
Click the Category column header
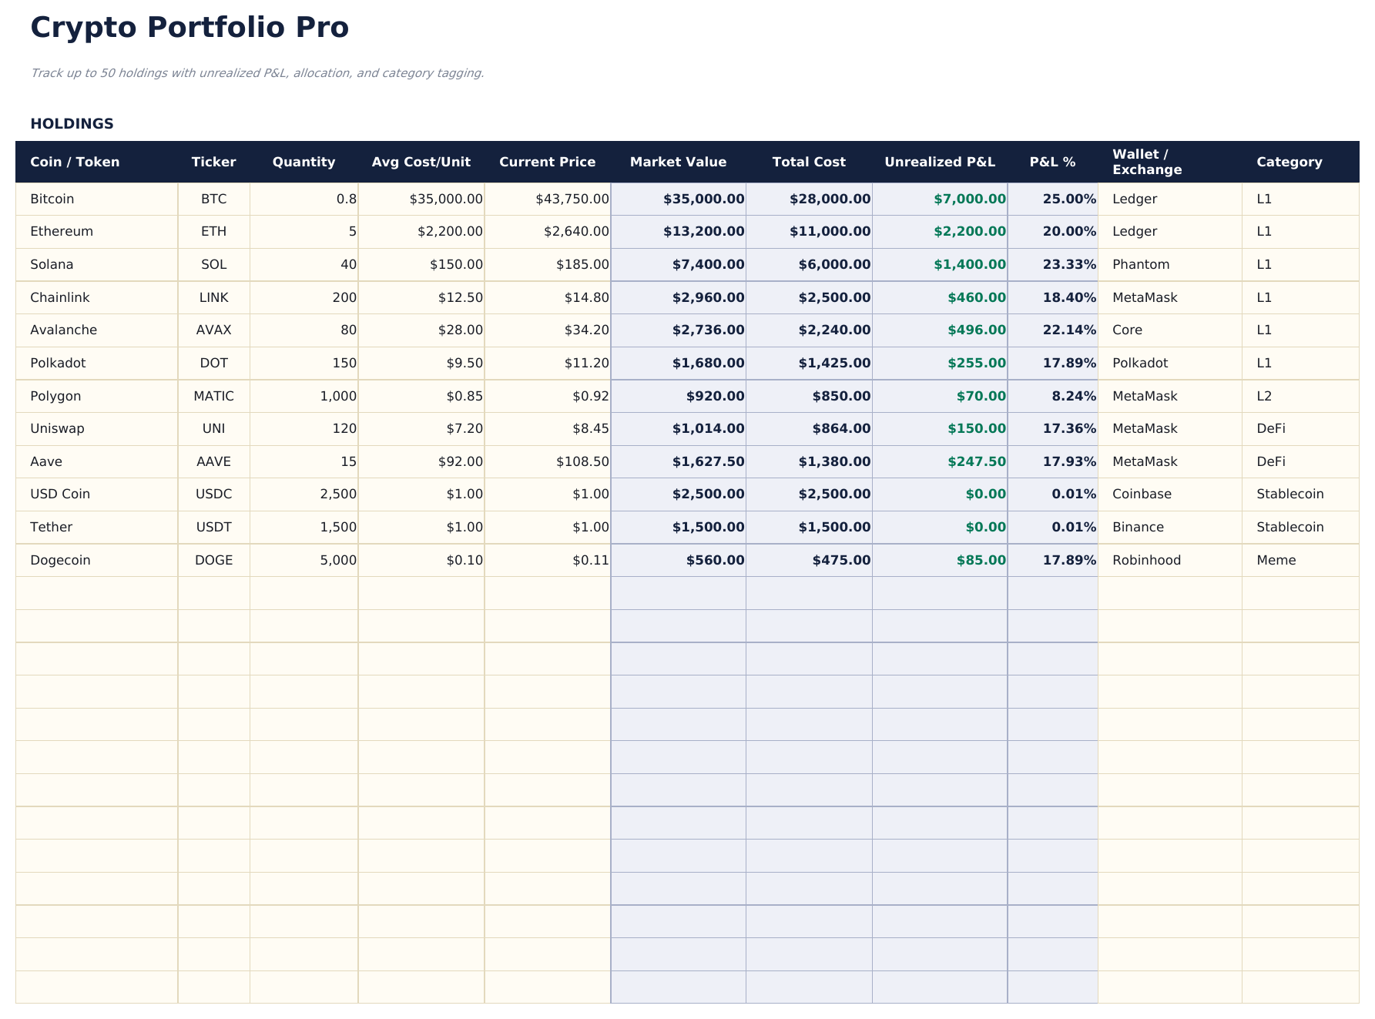click(x=1289, y=162)
